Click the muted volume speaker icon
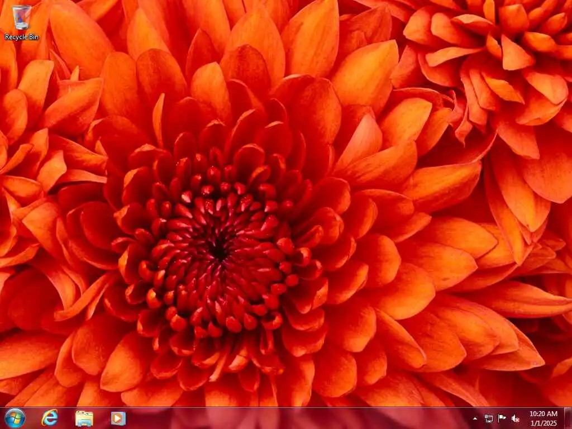The image size is (572, 429). [516, 418]
